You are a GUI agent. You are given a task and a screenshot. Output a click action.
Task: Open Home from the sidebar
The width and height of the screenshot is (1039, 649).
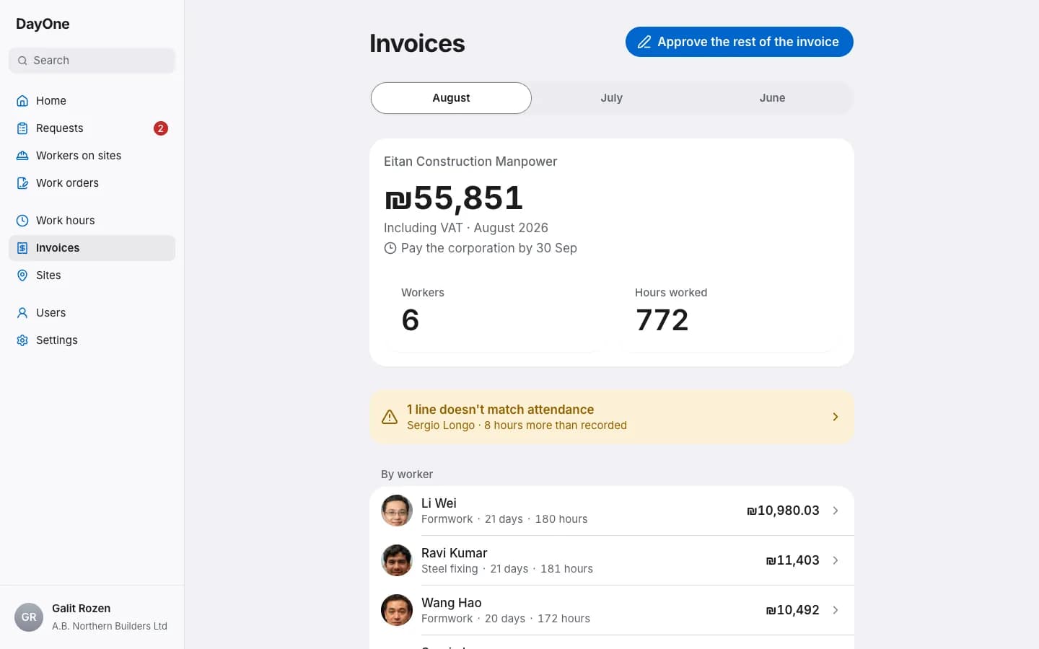click(92, 101)
